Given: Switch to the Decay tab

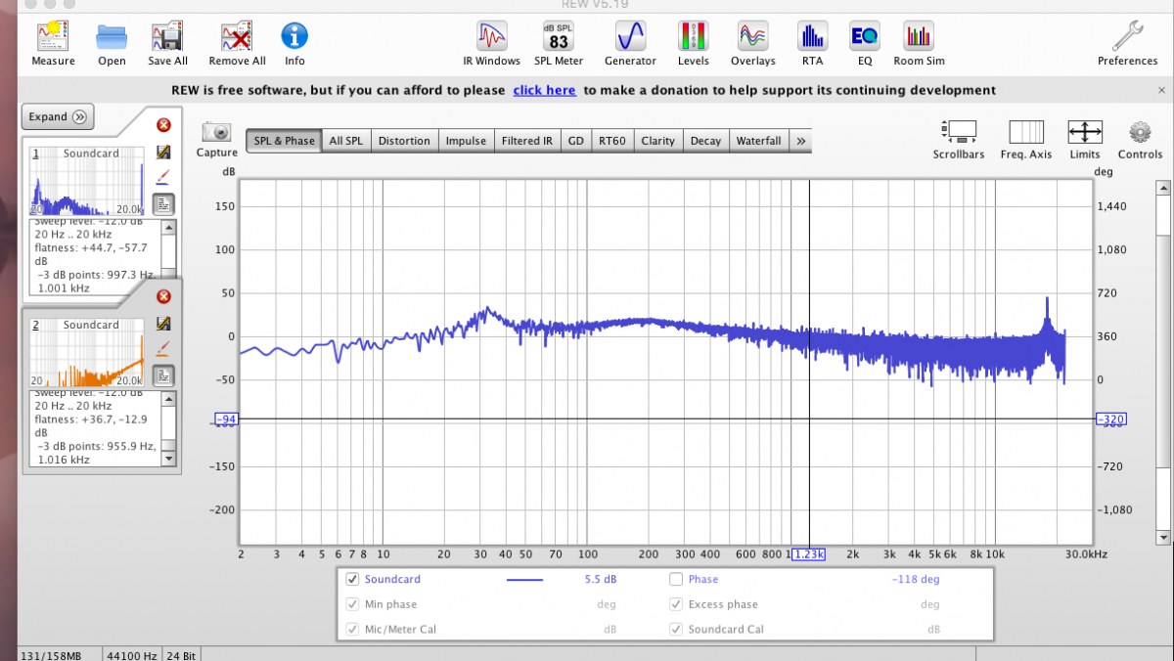Looking at the screenshot, I should (705, 141).
